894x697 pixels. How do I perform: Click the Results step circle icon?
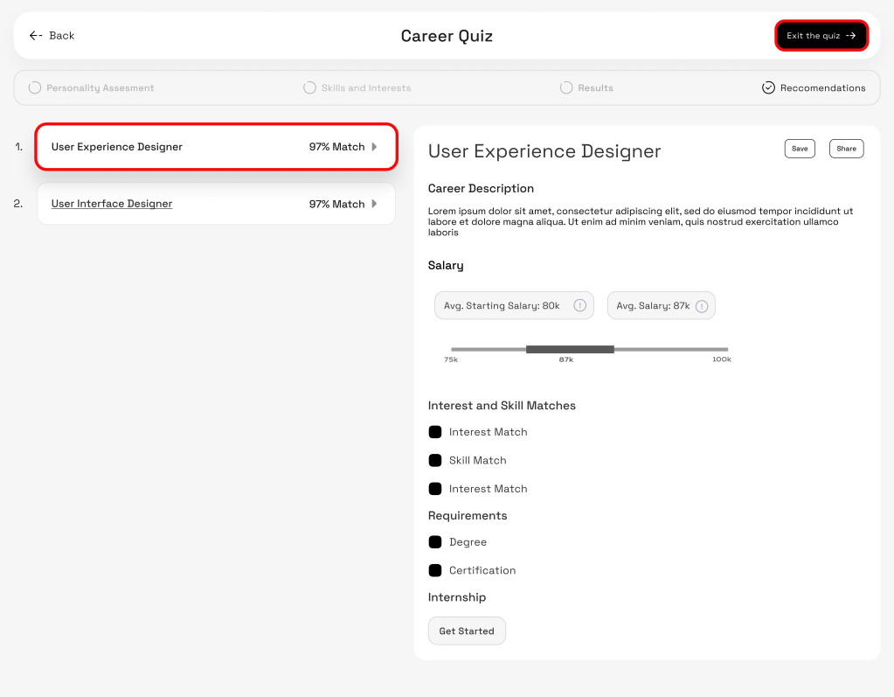point(566,87)
